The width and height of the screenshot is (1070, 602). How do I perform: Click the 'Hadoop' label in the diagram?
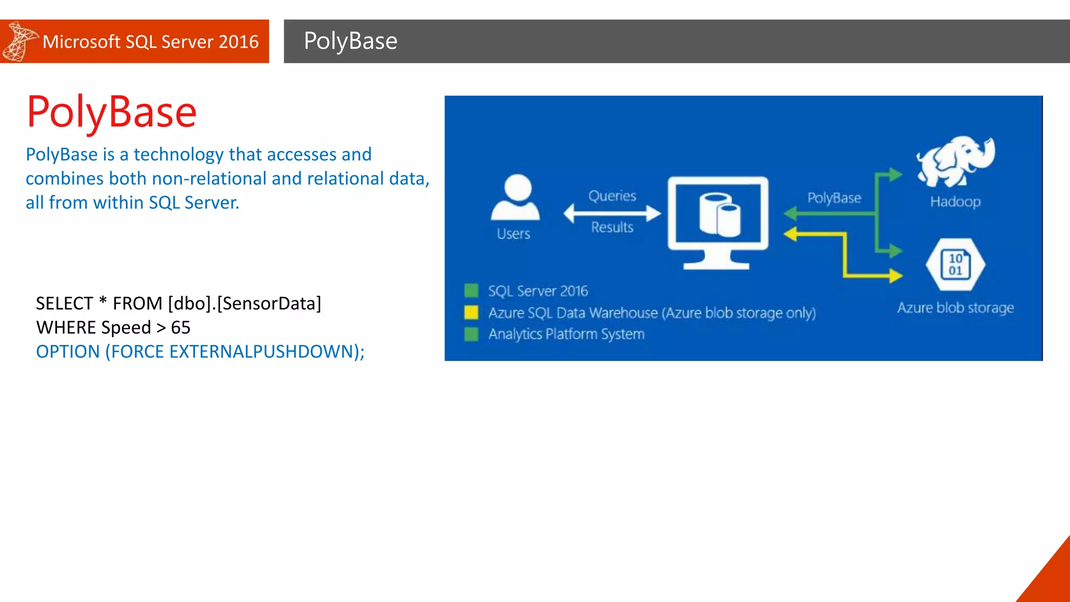point(956,202)
